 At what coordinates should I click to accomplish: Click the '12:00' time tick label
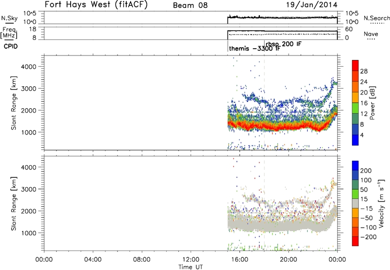pyautogui.click(x=191, y=260)
